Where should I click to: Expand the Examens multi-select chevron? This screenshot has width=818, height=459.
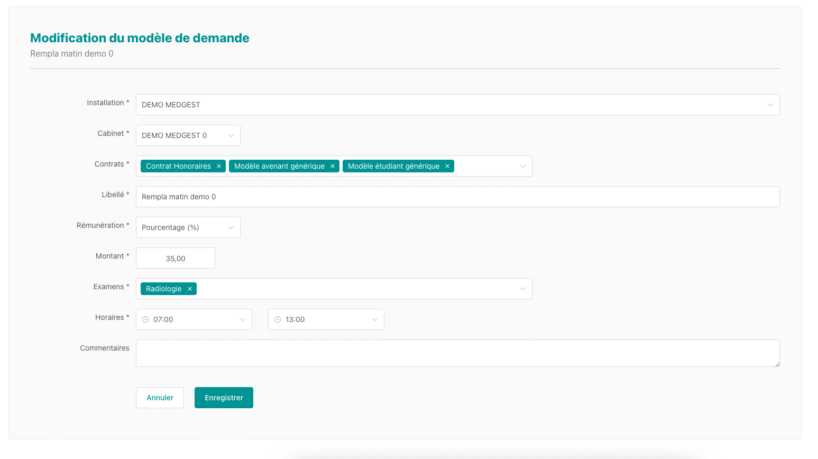522,289
